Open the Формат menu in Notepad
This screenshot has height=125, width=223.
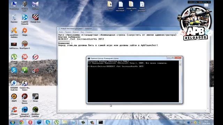pyautogui.click(x=76, y=32)
